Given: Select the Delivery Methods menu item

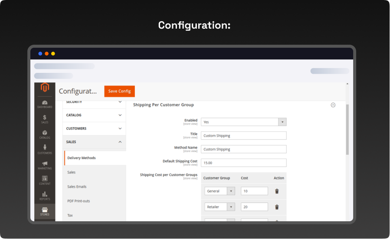Looking at the screenshot, I should point(82,158).
